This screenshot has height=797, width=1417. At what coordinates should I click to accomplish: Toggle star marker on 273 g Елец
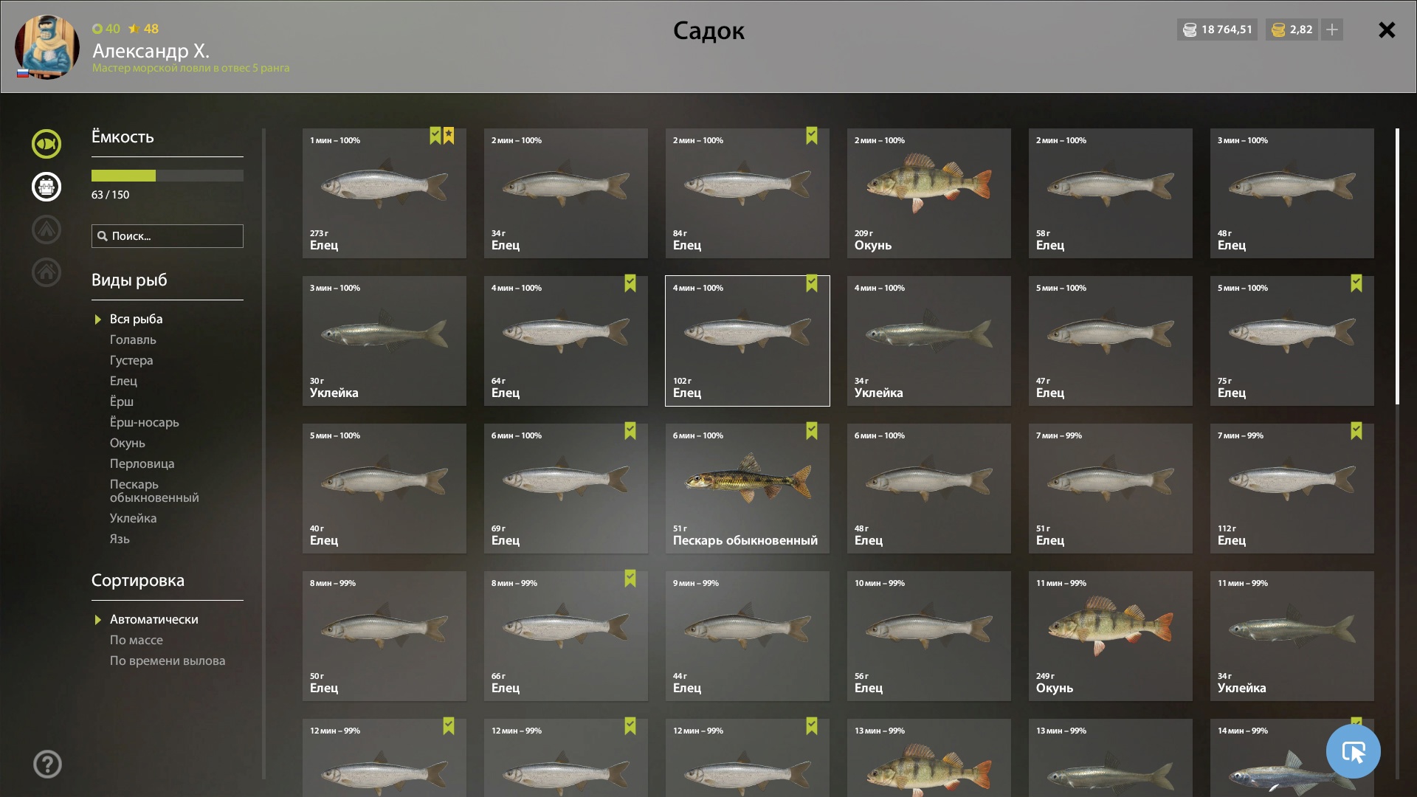coord(449,136)
